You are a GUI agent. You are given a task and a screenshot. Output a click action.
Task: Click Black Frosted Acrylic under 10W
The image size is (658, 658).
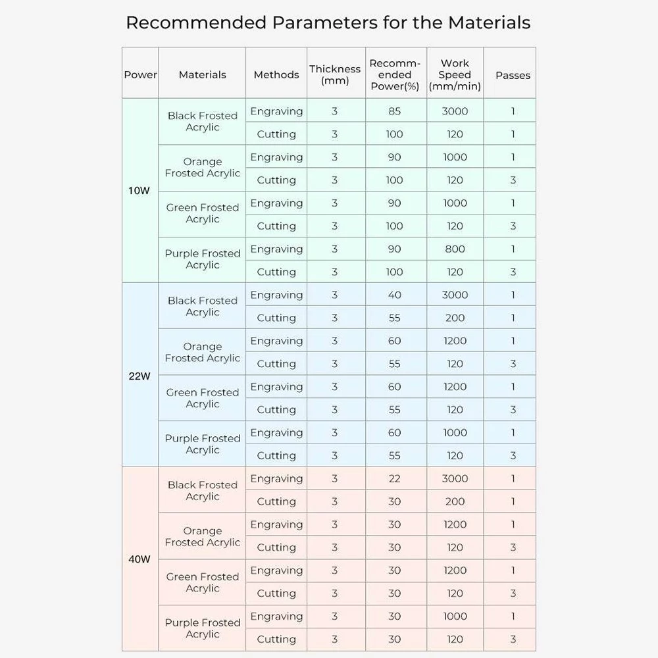pyautogui.click(x=202, y=122)
